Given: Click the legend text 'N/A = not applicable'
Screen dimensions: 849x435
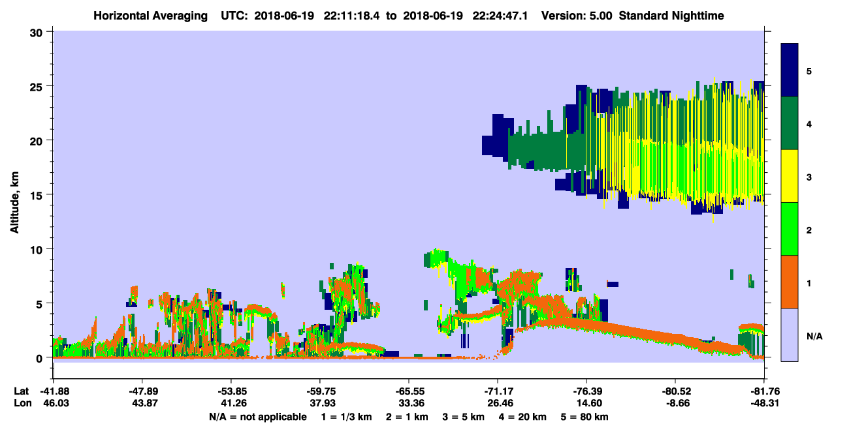Looking at the screenshot, I should pos(257,417).
